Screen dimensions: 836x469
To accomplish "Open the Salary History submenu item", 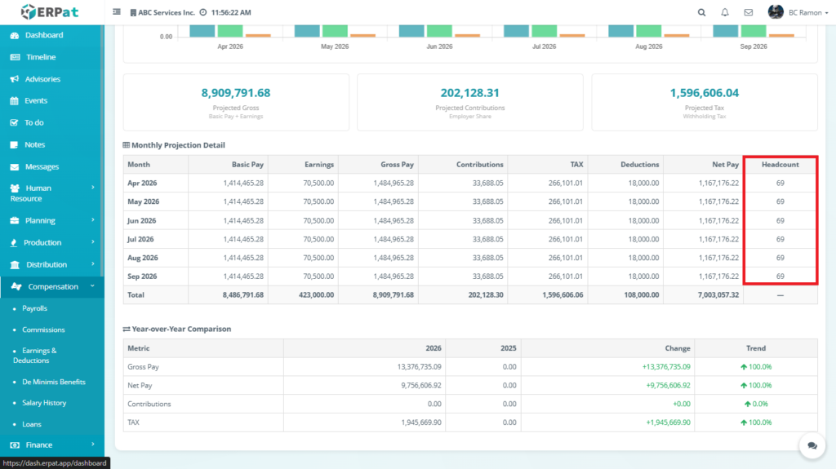I will click(x=44, y=403).
